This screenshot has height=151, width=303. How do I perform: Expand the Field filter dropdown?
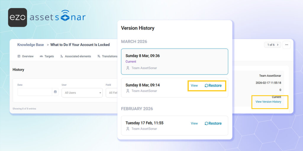click(112, 93)
